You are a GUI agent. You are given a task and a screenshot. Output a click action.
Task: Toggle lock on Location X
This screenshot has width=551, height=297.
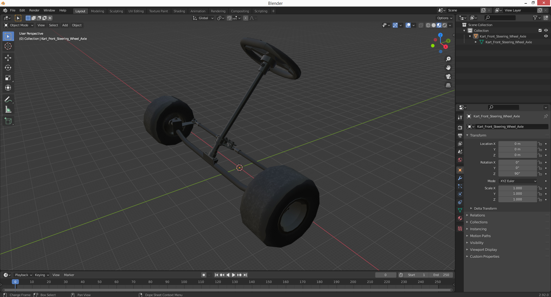[540, 144]
